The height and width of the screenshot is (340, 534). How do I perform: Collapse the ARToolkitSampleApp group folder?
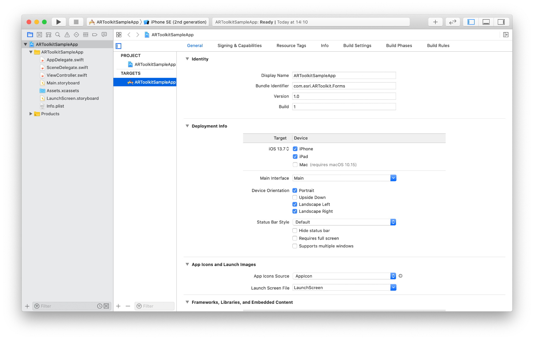coord(31,52)
